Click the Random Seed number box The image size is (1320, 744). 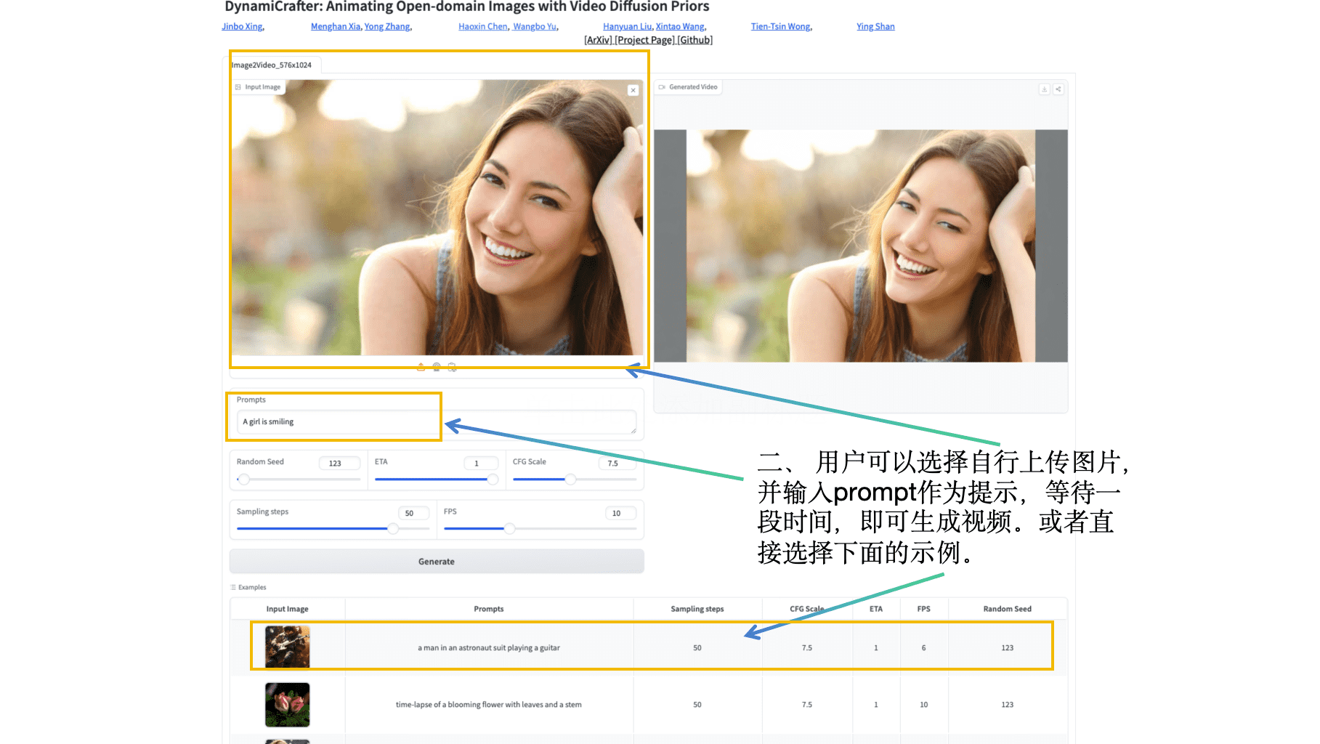click(x=339, y=463)
